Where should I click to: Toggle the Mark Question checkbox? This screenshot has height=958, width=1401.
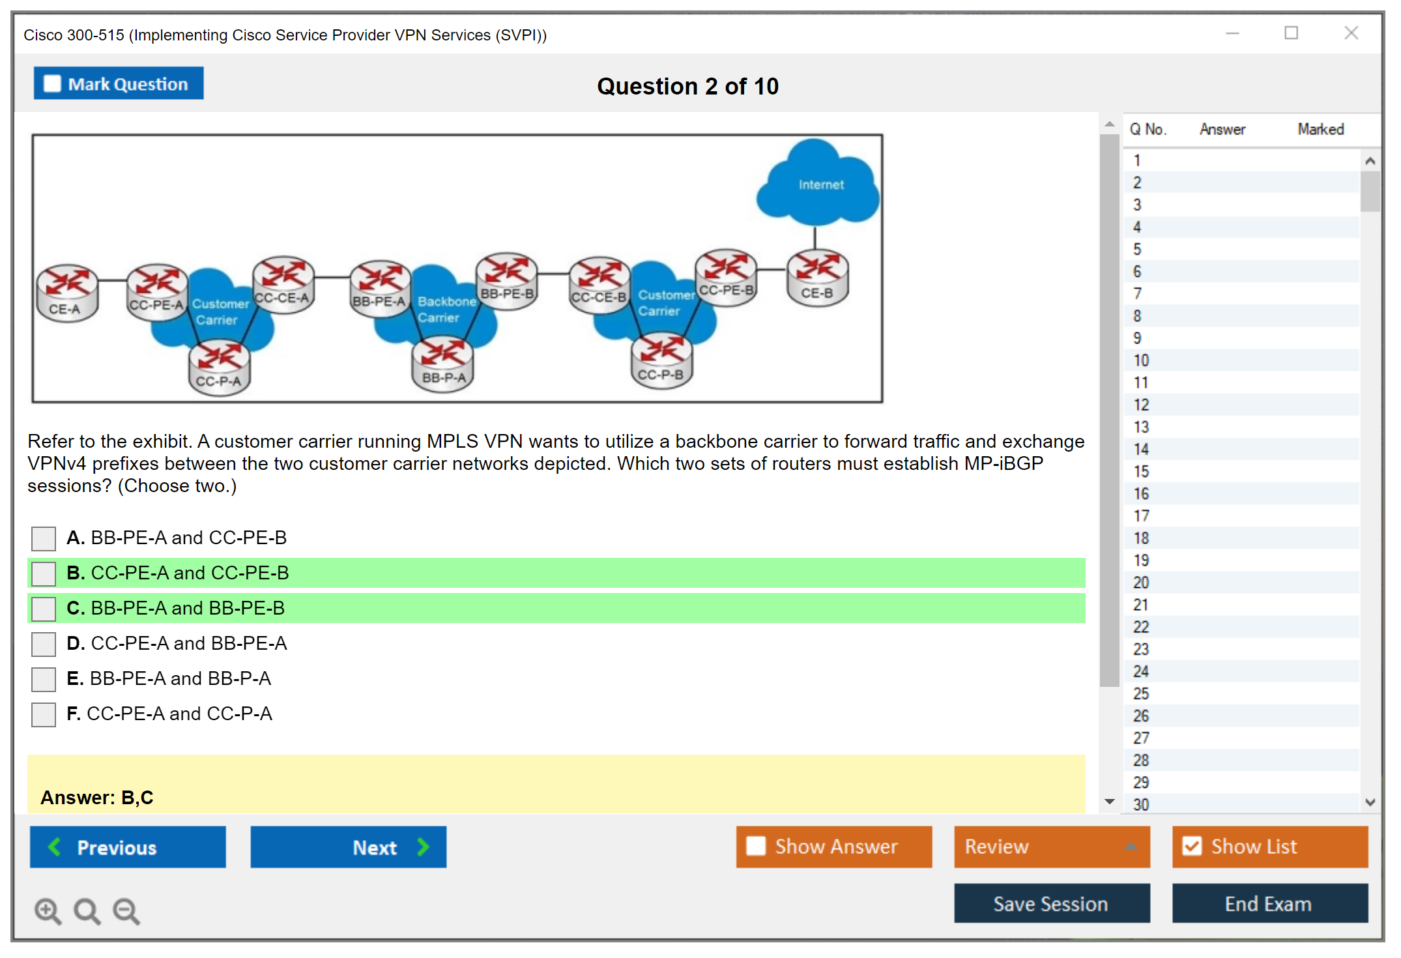click(x=52, y=84)
